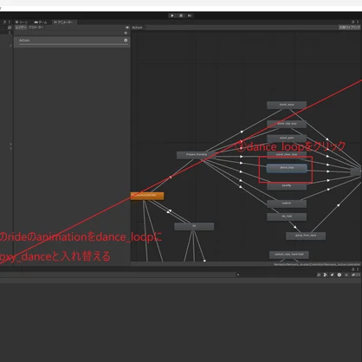362x362 pixels.
Task: Switch to the シーン (Scene) tab
Action: (22, 23)
